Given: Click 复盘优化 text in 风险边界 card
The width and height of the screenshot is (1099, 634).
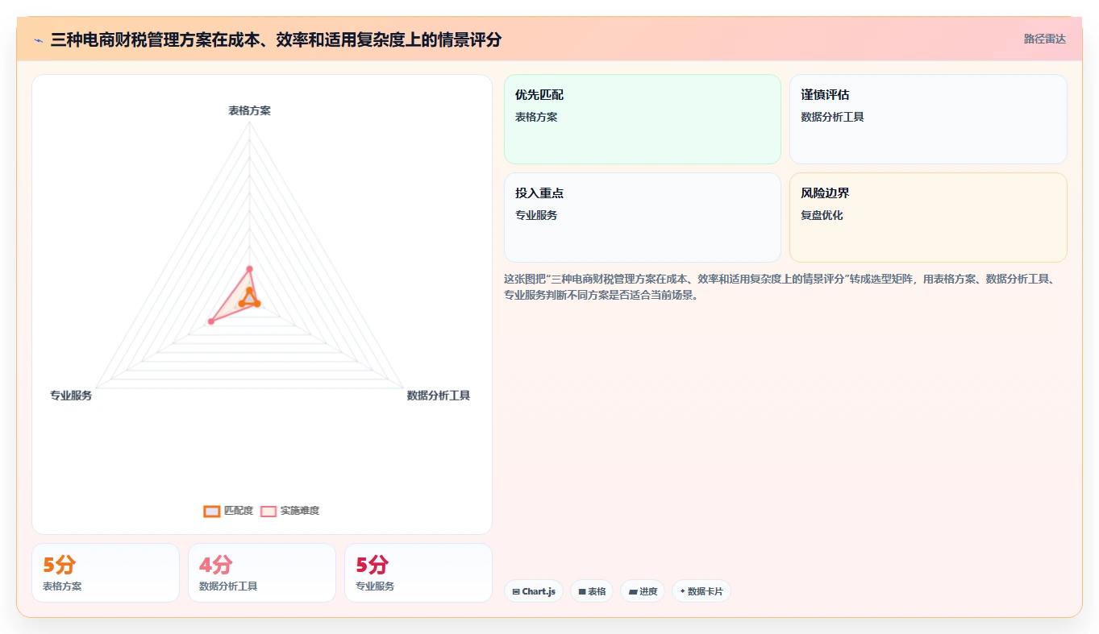Looking at the screenshot, I should pos(822,215).
